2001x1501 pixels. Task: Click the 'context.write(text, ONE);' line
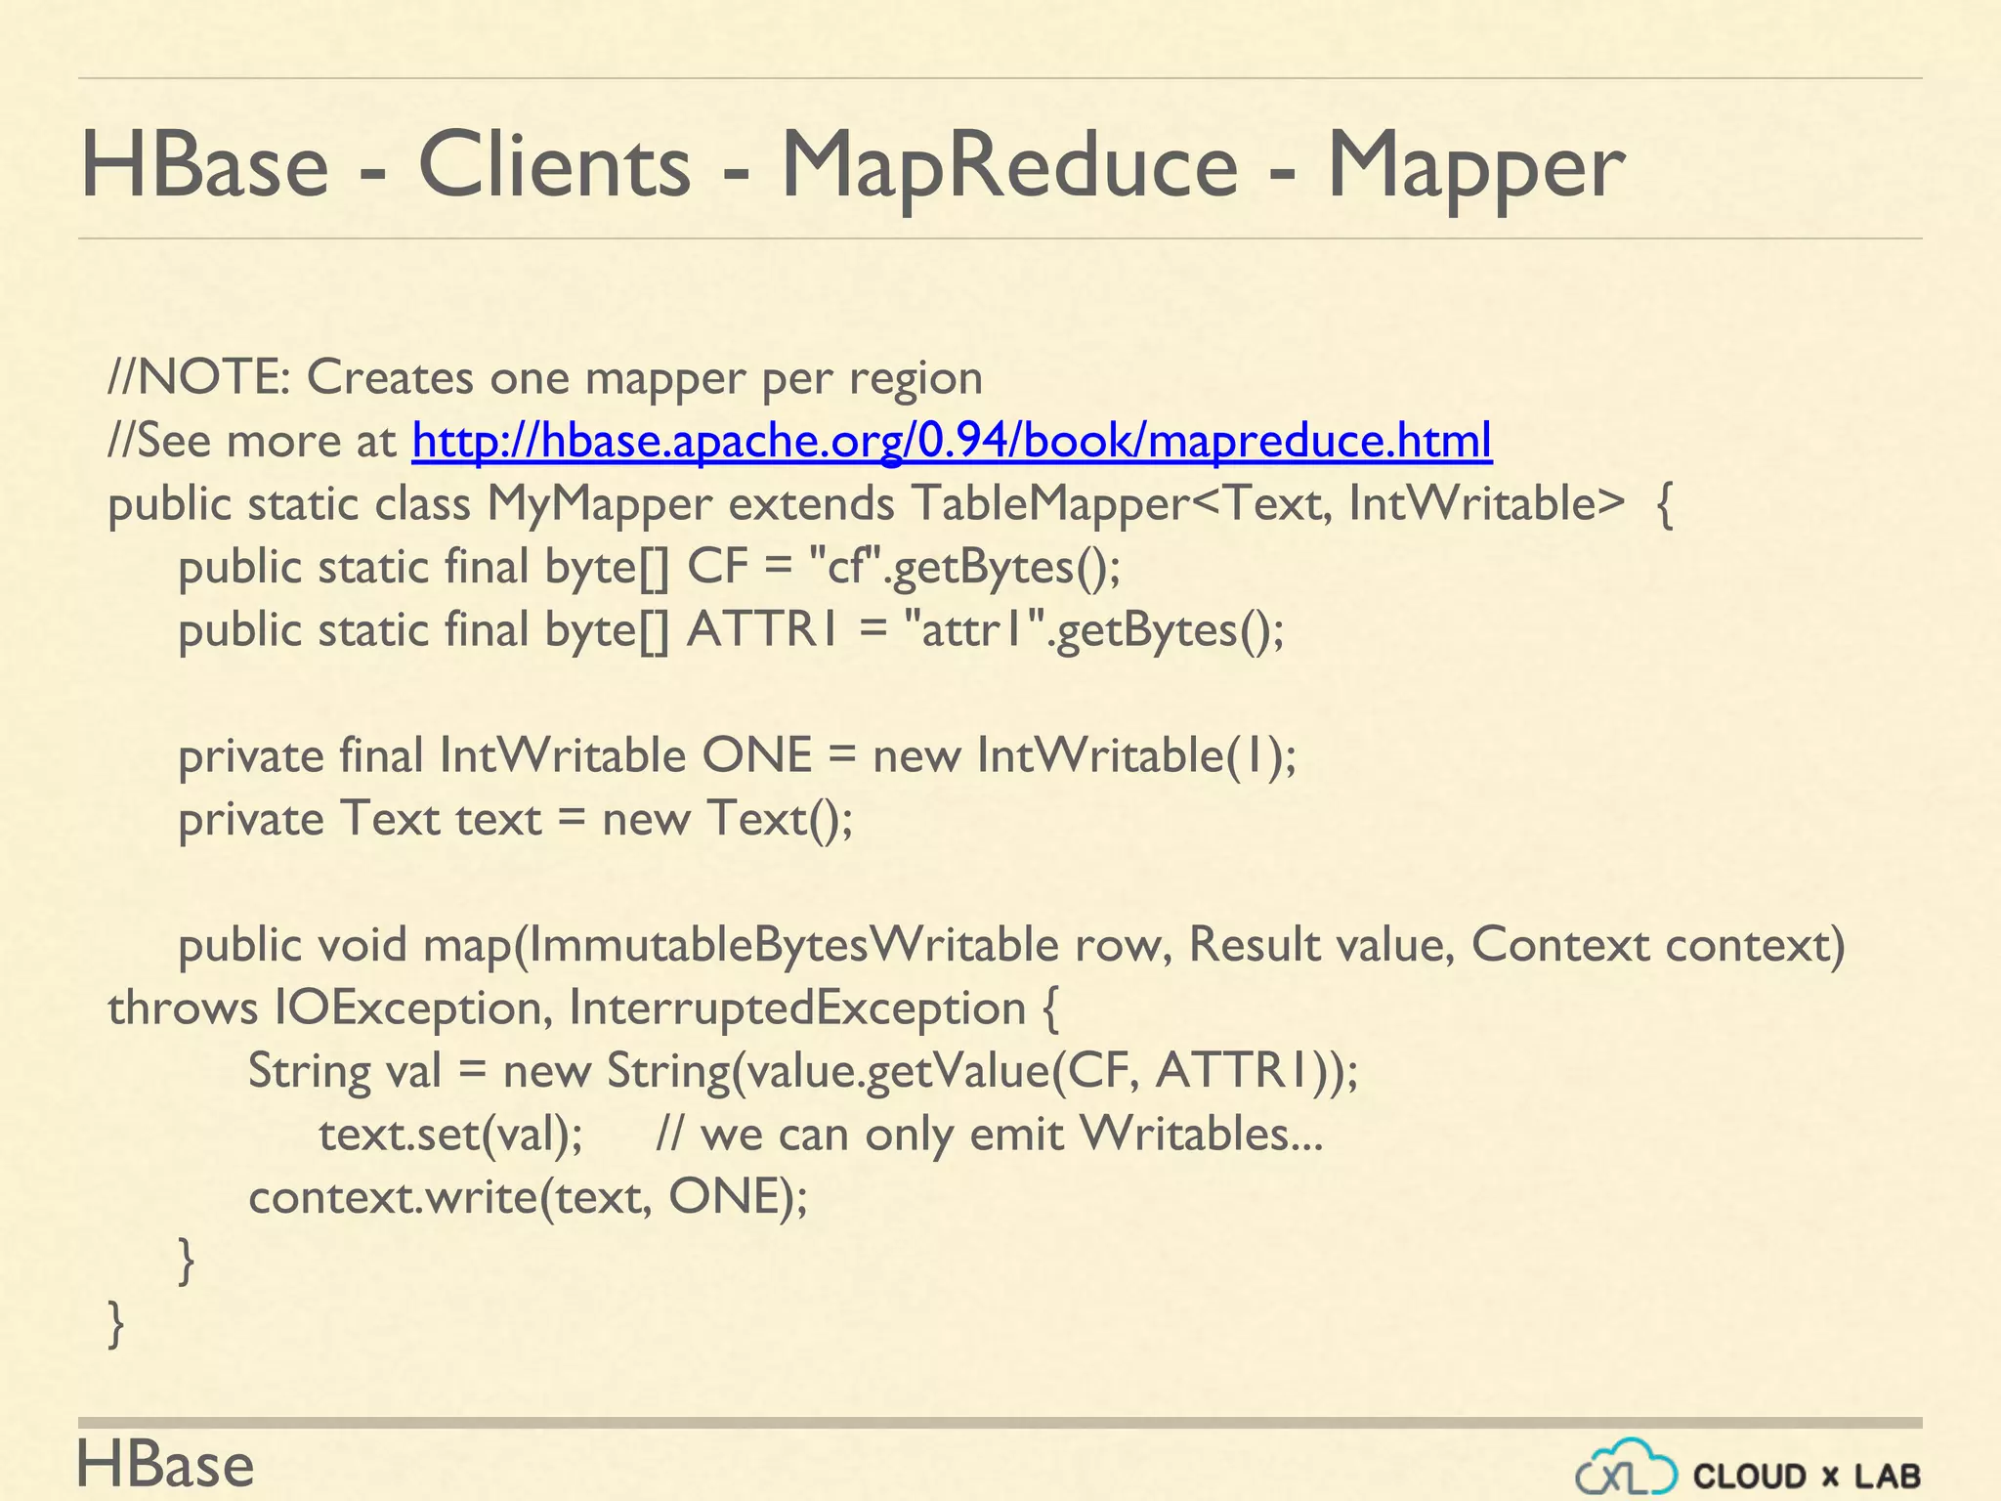click(529, 1197)
